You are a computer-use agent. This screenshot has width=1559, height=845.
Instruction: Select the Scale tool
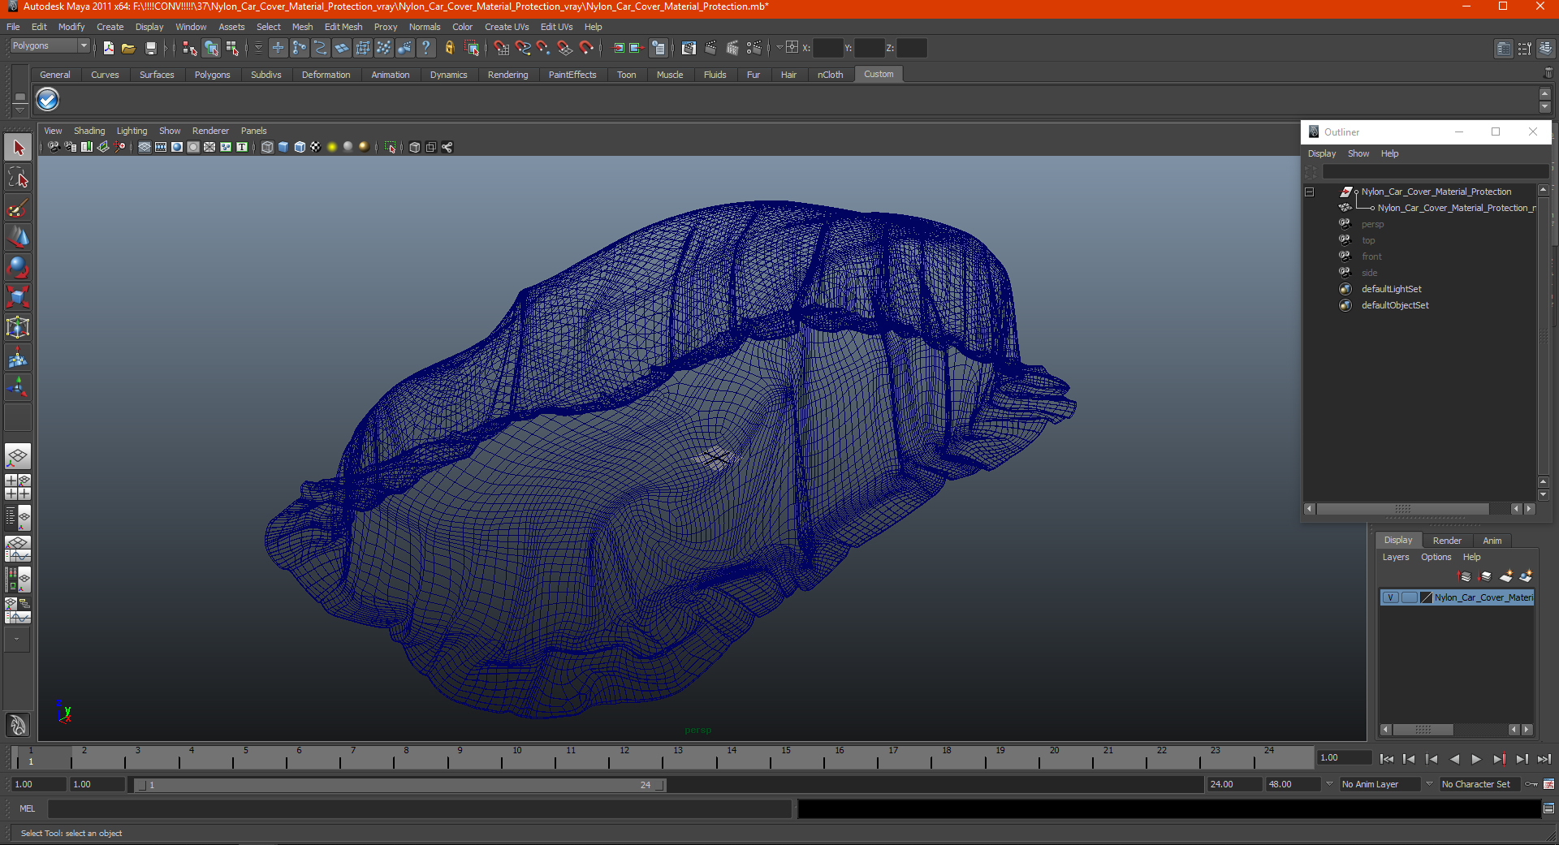18,297
